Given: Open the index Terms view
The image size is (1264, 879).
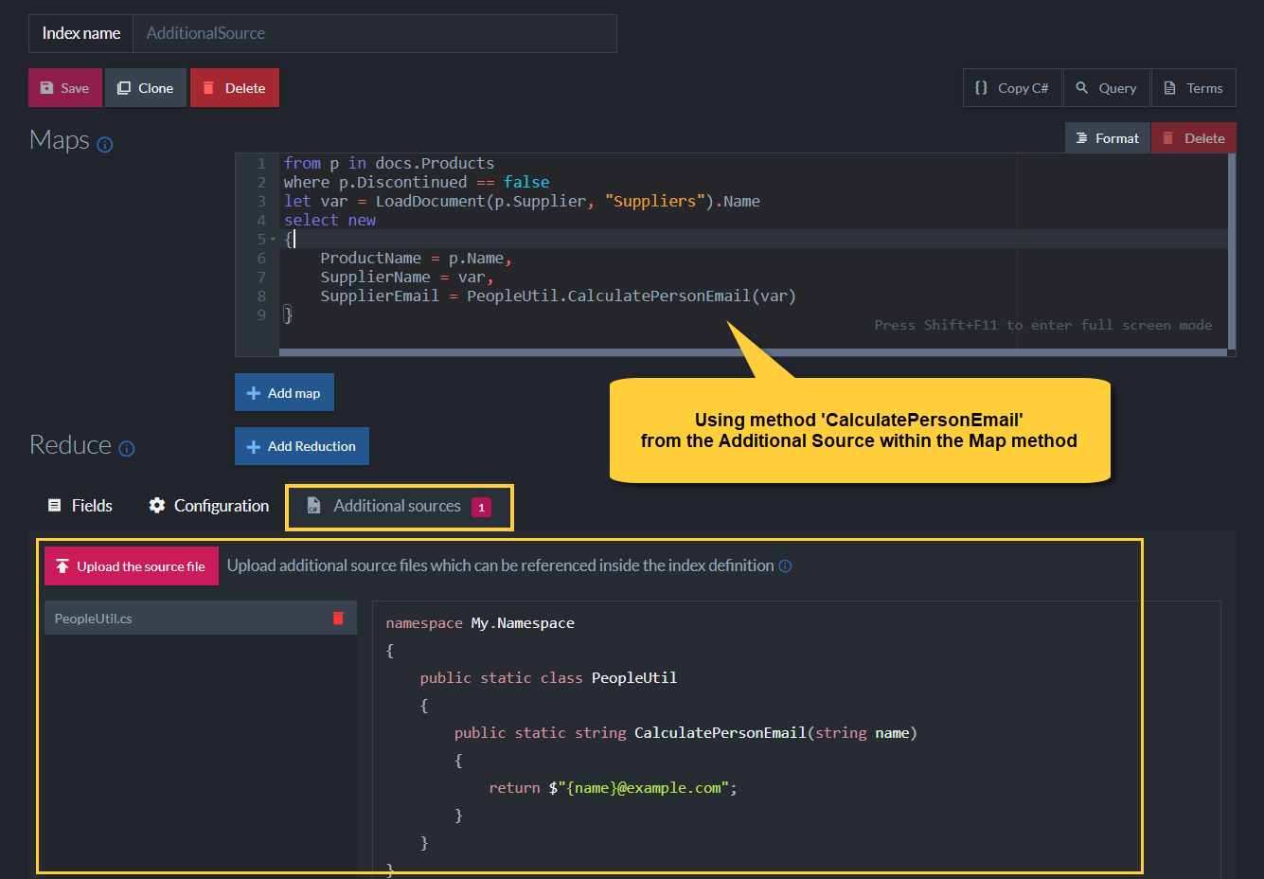Looking at the screenshot, I should 1193,88.
